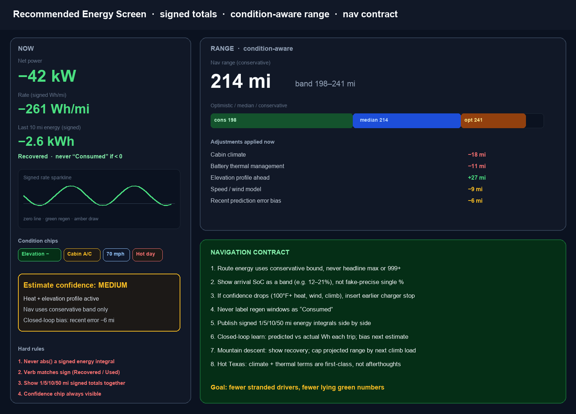Click the NOW panel heading

pos(26,49)
